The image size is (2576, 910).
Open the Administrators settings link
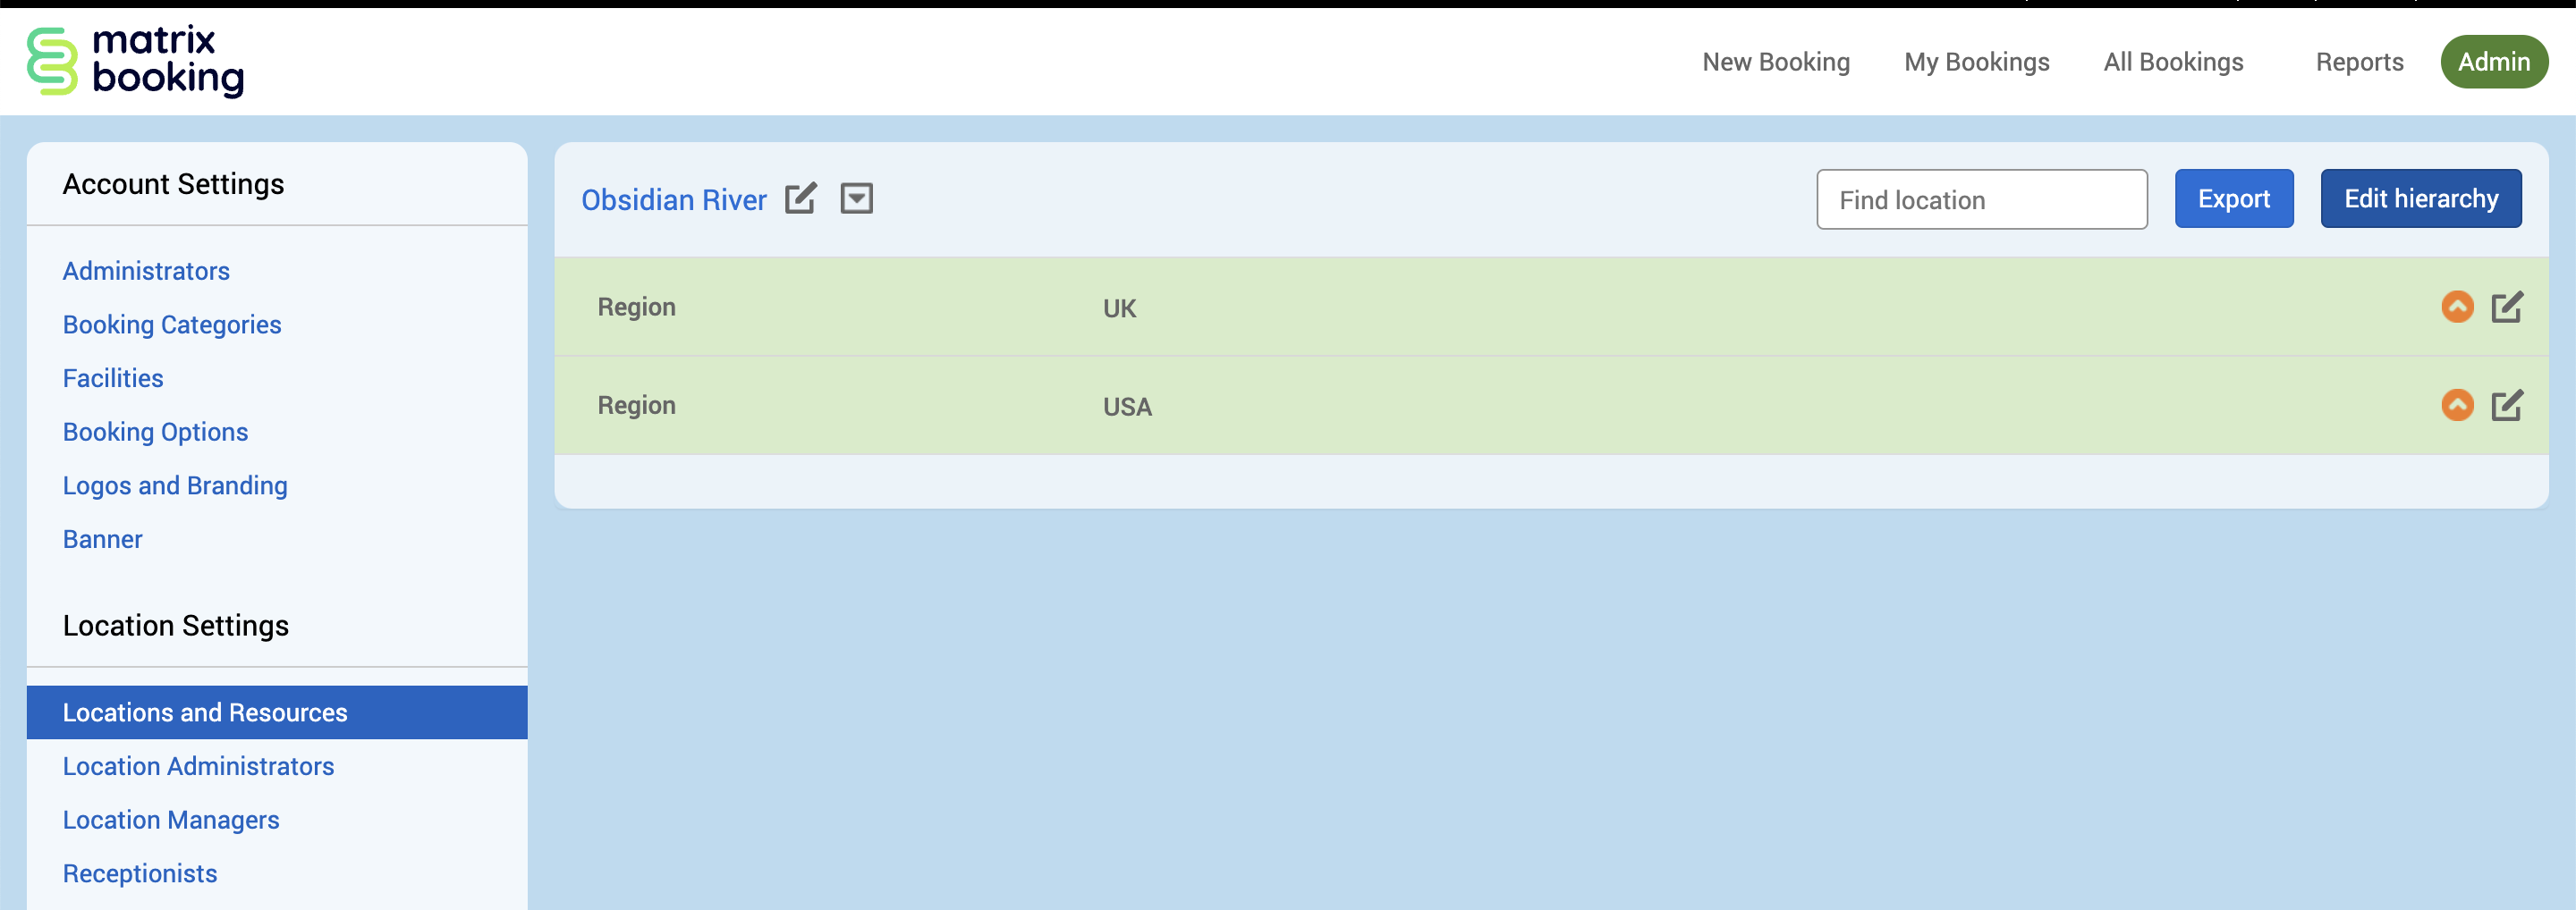pyautogui.click(x=146, y=271)
